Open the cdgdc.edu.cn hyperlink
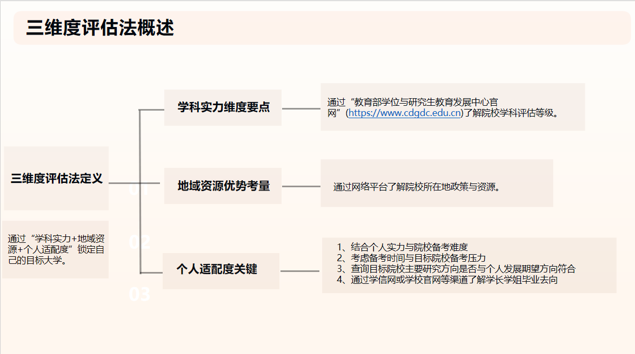The image size is (635, 354). pos(404,113)
